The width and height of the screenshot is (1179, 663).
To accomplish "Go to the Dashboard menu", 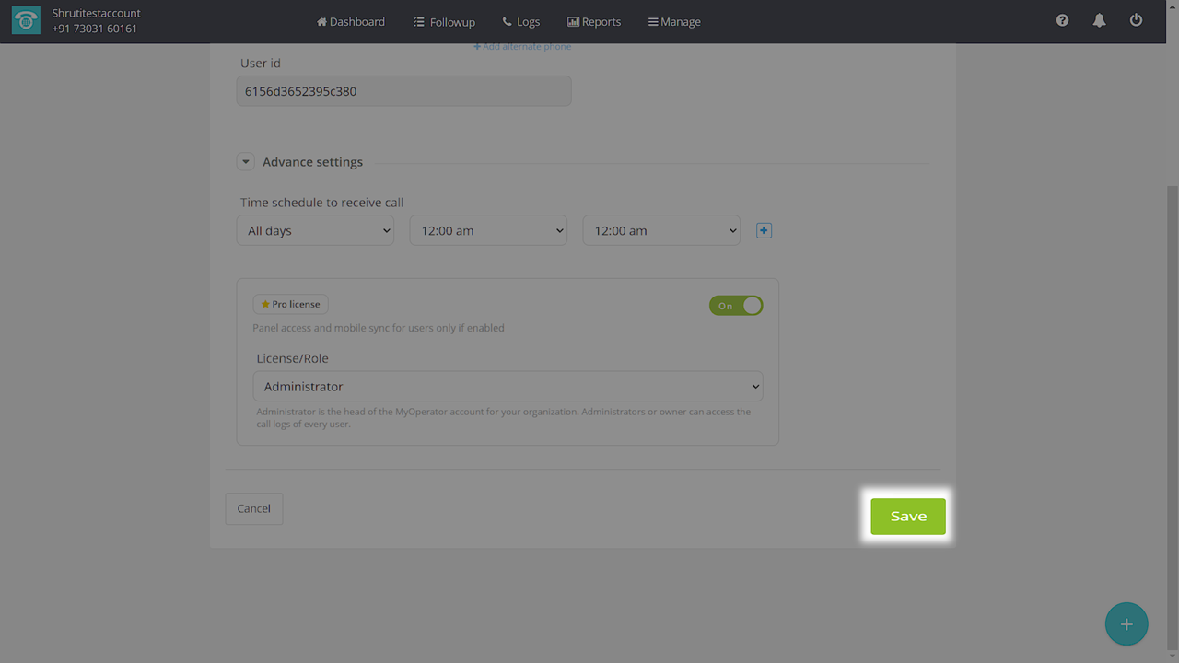I will 351,21.
